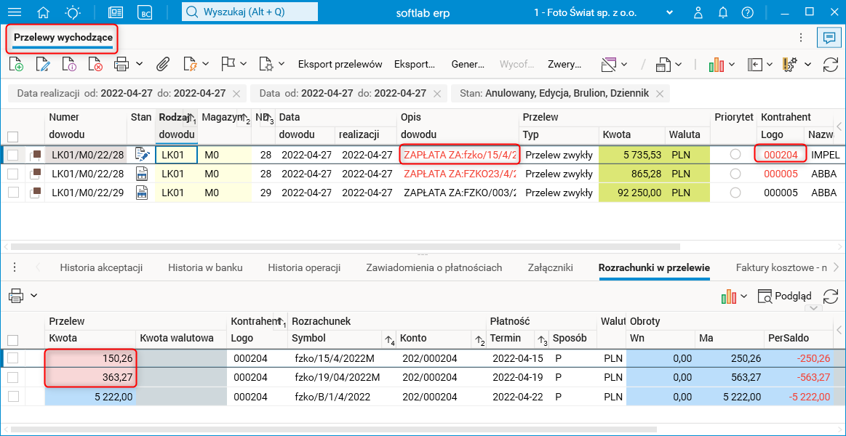The width and height of the screenshot is (846, 436).
Task: Click Eksport przelewów button
Action: 340,65
